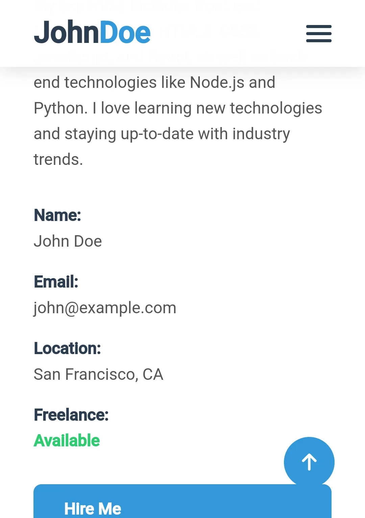
Task: Click the word industry in the paragraph
Action: pyautogui.click(x=261, y=134)
